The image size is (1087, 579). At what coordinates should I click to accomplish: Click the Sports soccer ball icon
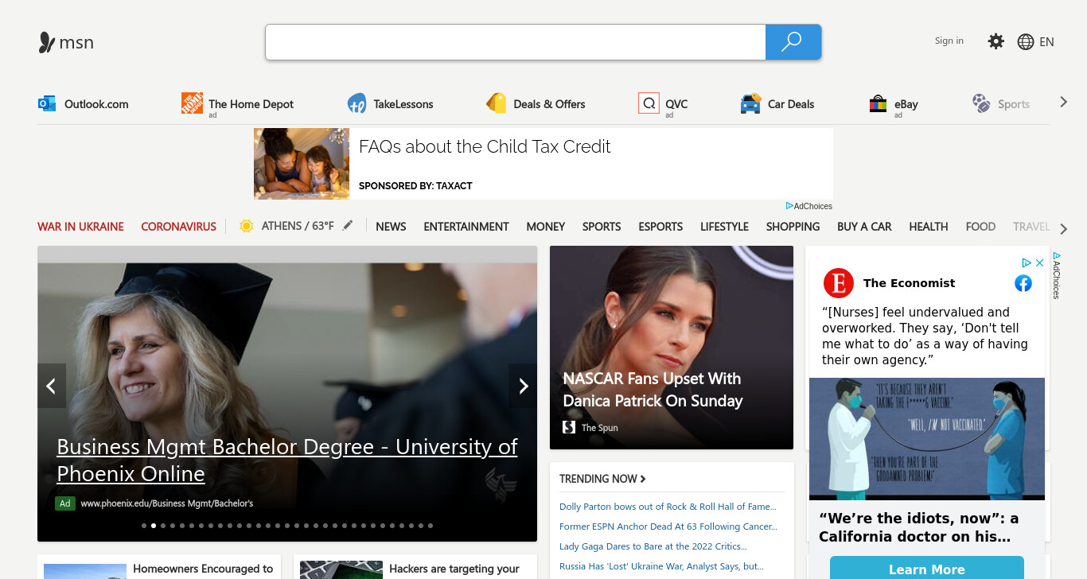(981, 103)
